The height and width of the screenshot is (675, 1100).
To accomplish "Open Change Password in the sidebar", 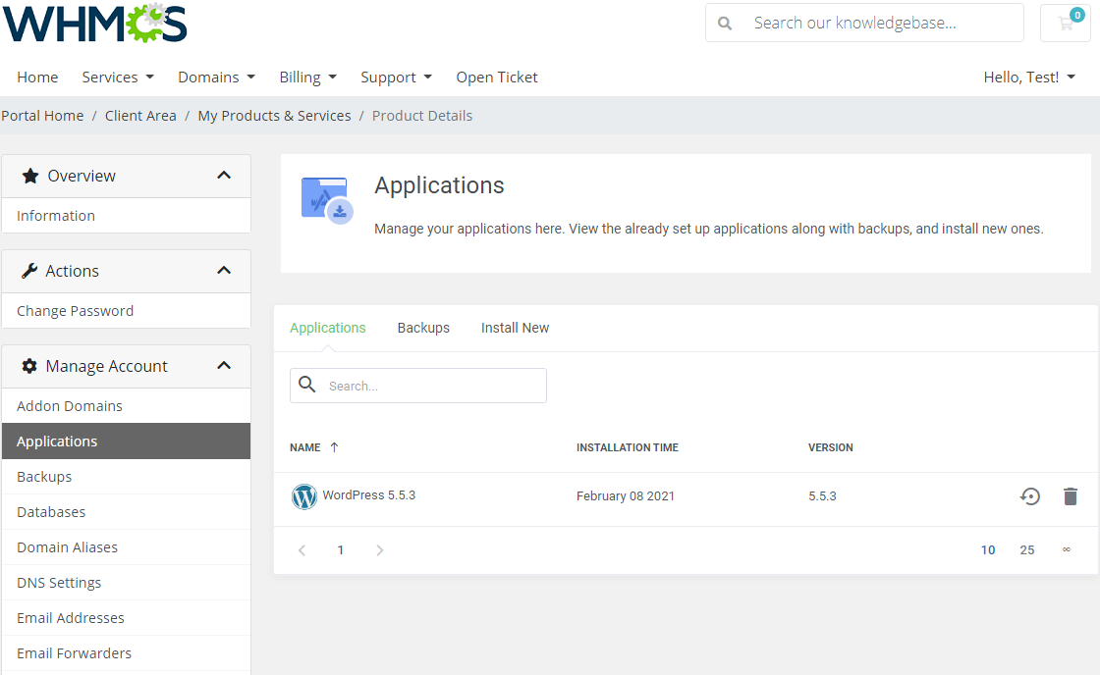I will pyautogui.click(x=127, y=310).
